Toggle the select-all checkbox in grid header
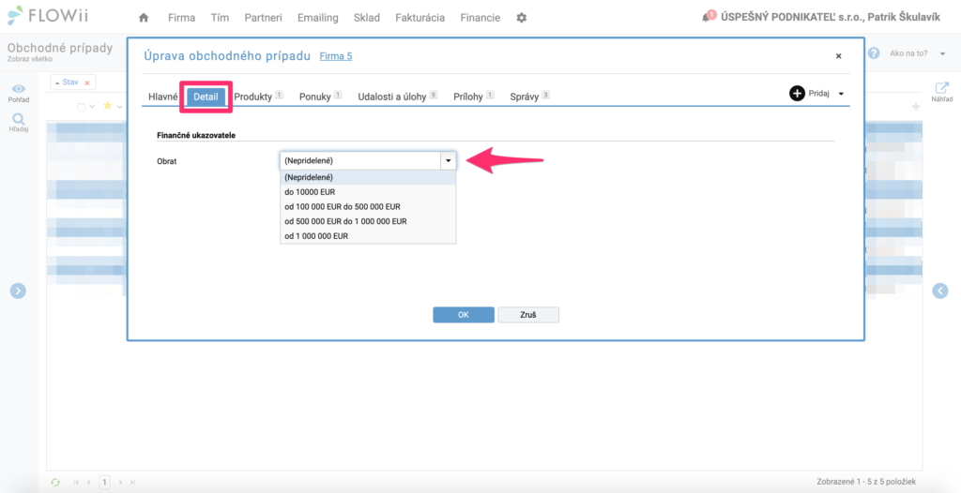 pos(81,107)
